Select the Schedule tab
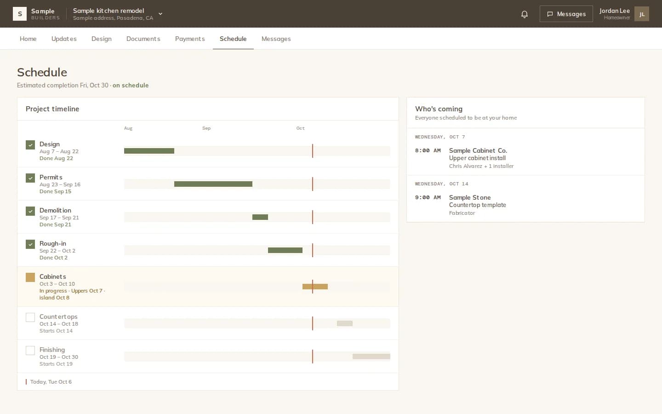 [233, 39]
